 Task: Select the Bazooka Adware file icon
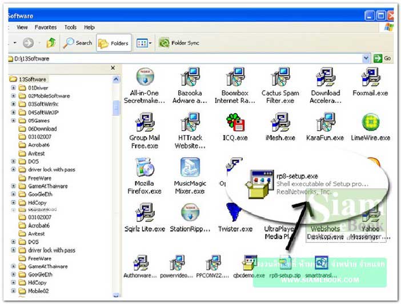[190, 77]
